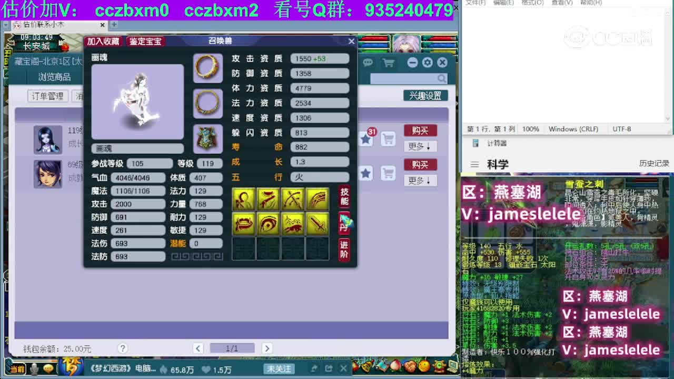Open 历史记录 in Calculator
This screenshot has width=674, height=379.
(654, 164)
